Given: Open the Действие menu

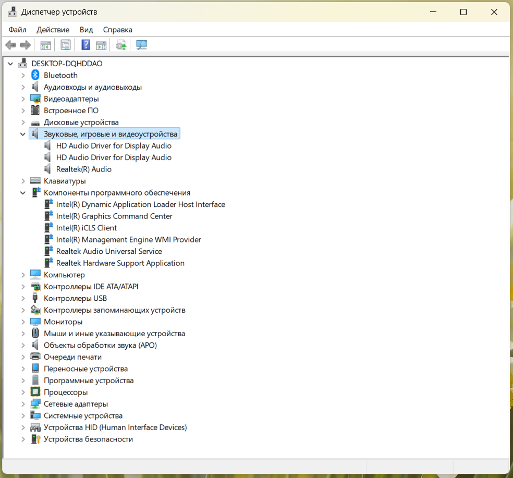Looking at the screenshot, I should [53, 30].
